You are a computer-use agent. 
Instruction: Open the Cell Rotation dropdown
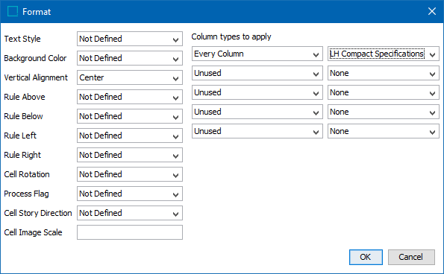pos(130,174)
